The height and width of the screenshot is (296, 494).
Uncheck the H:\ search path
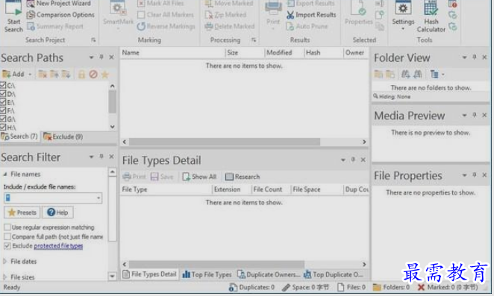pos(3,127)
